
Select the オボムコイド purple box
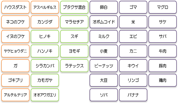104,22
